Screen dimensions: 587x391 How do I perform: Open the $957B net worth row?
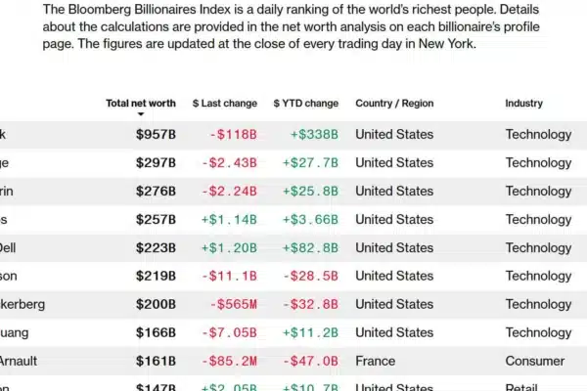pos(293,135)
